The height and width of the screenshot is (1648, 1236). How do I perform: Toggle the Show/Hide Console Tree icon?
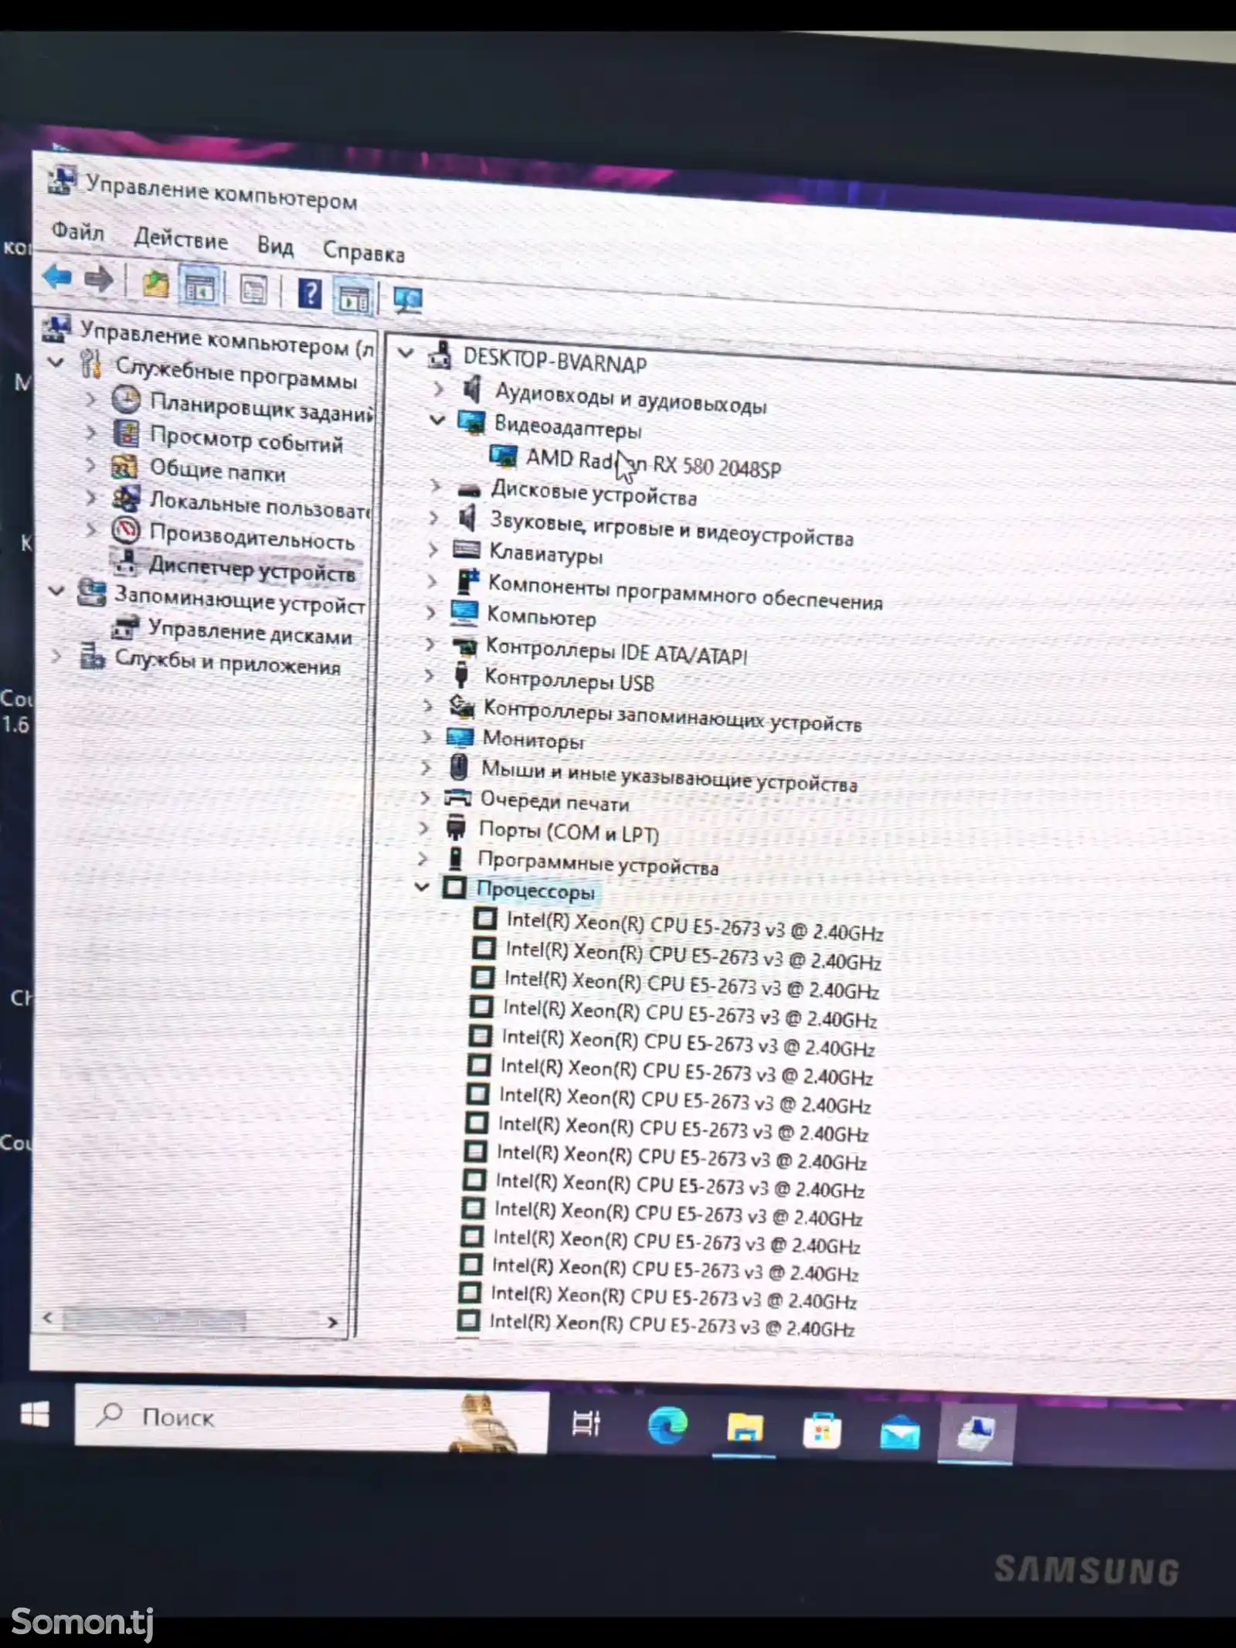pos(200,287)
